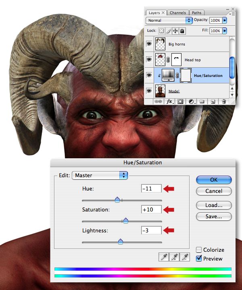Uncheck the Preview checkbox
The image size is (242, 290).
click(x=199, y=258)
